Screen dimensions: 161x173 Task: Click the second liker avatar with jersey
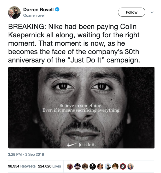click(77, 166)
